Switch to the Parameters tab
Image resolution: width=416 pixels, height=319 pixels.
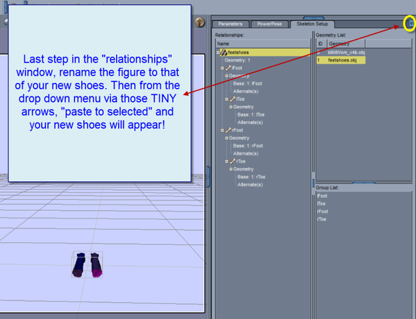[x=230, y=24]
